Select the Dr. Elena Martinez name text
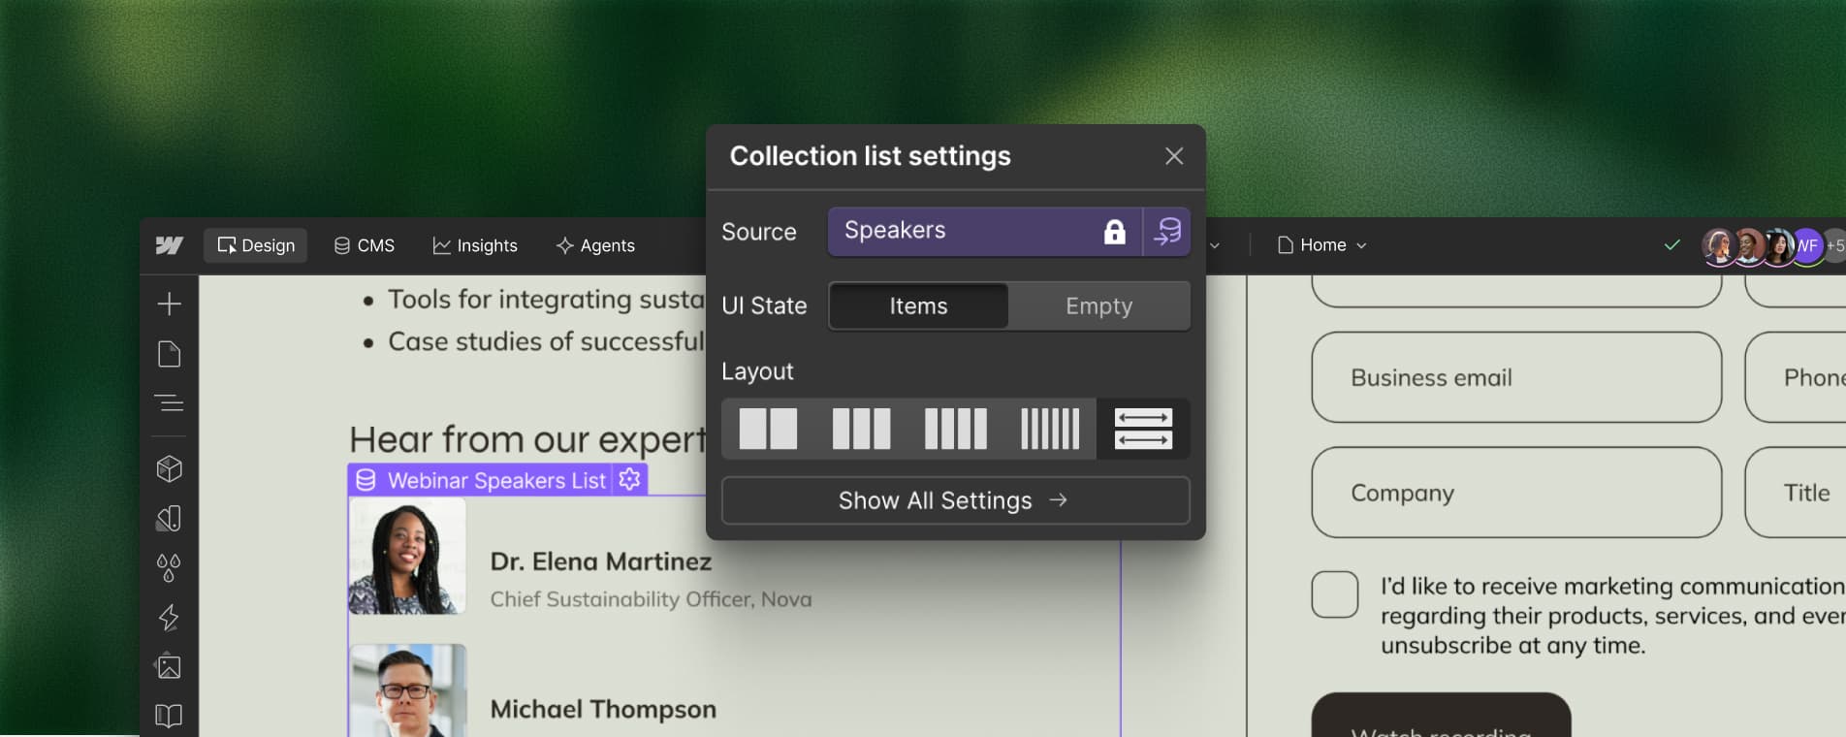The image size is (1846, 737). pyautogui.click(x=601, y=561)
